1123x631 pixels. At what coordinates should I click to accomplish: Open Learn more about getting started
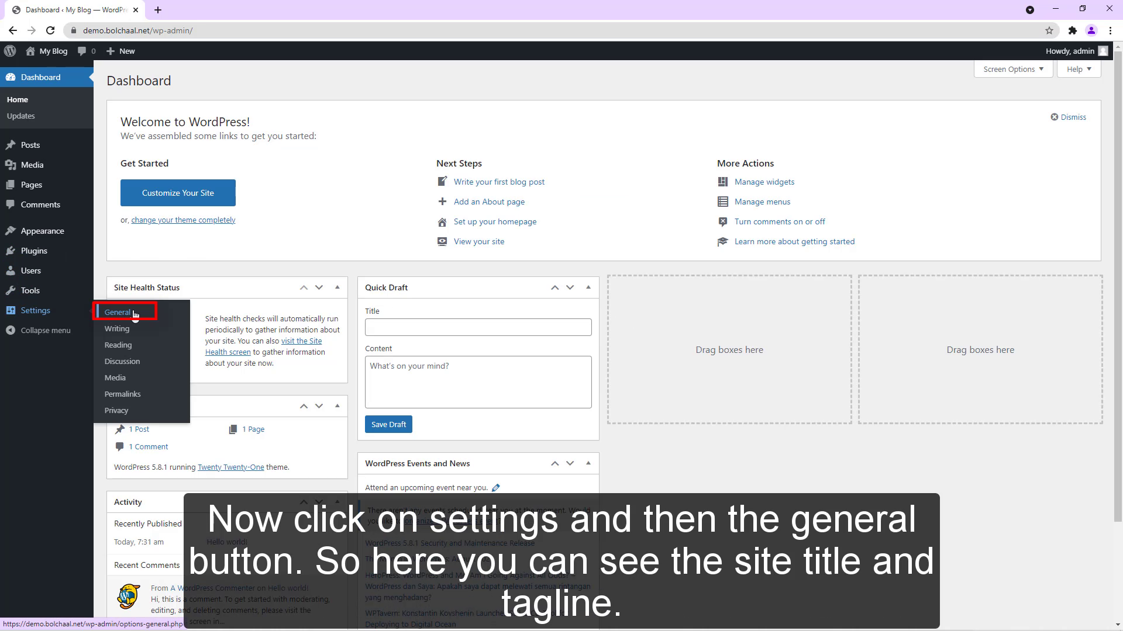[794, 241]
